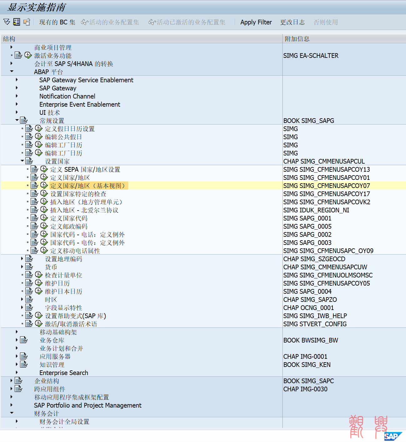The image size is (406, 442).
Task: Execute activity icon for 设置帮助变式(SAP 库)
Action: (39, 316)
